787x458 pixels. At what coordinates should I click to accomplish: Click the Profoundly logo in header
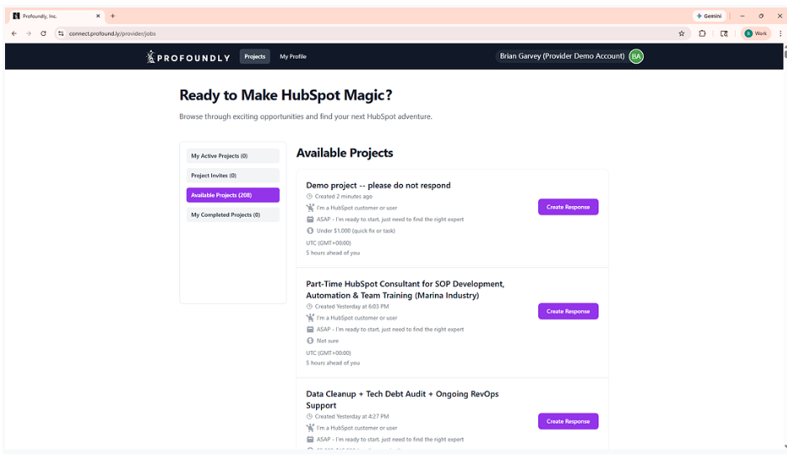(x=188, y=57)
